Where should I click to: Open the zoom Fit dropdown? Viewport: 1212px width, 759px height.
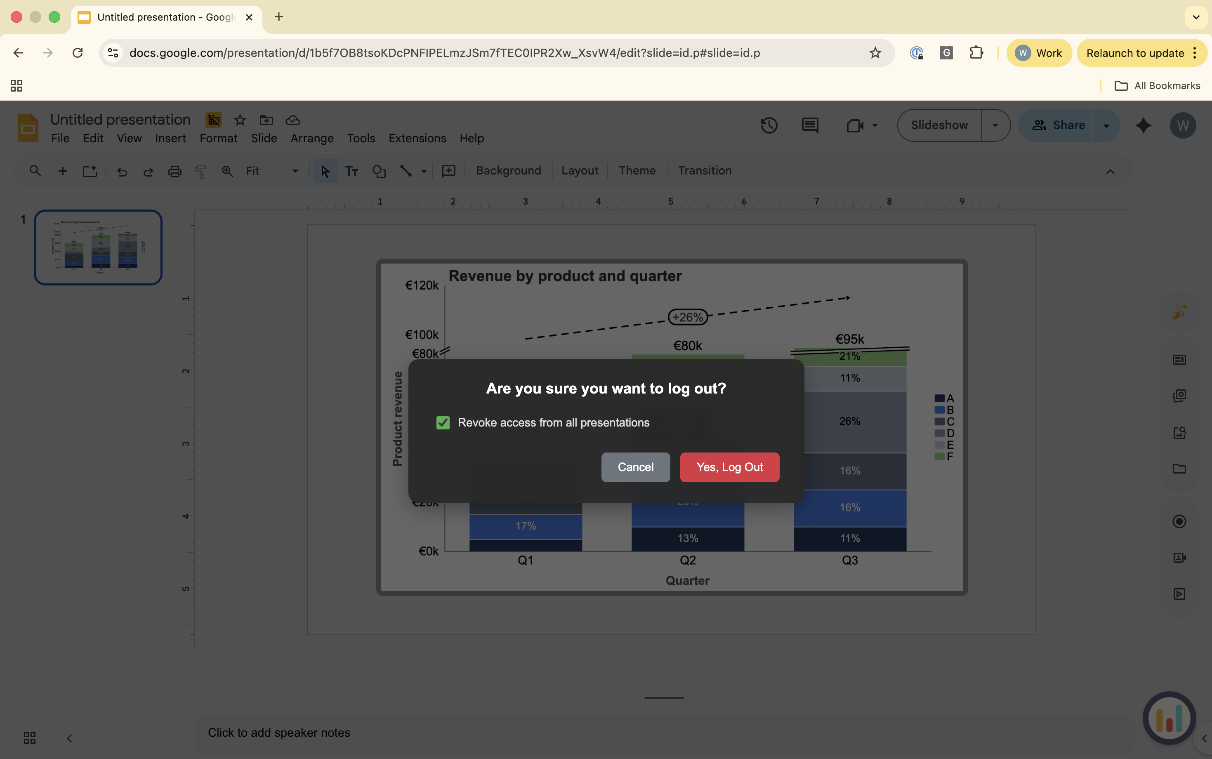click(294, 171)
